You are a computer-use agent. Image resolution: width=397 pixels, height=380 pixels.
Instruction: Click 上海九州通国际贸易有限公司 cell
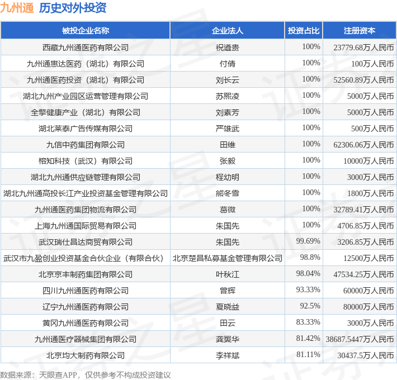tap(86, 226)
